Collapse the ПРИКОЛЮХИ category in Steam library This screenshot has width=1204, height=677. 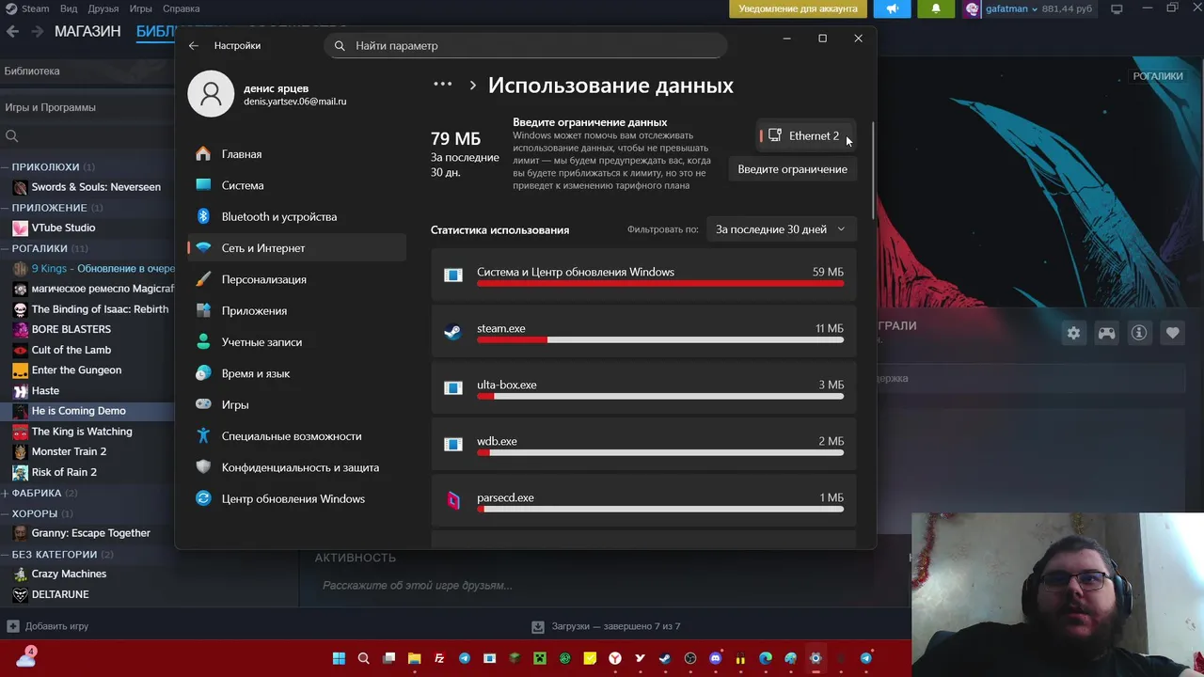[x=6, y=166]
